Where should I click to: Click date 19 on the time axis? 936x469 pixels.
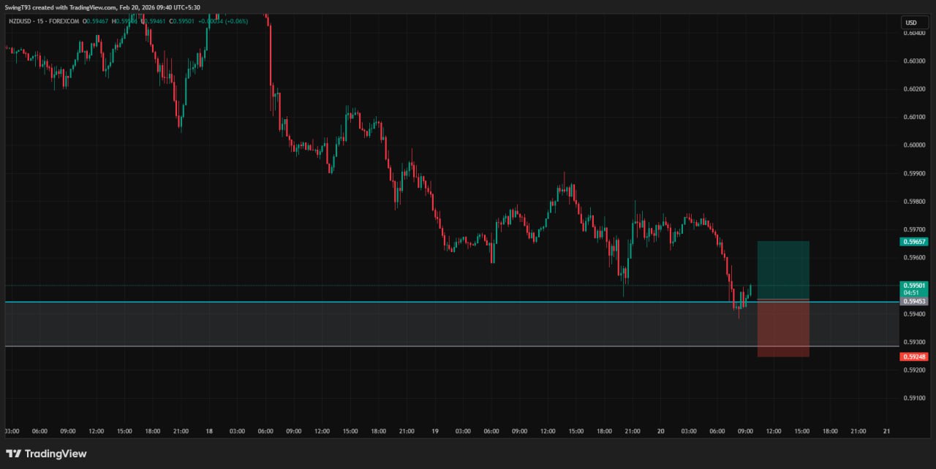(x=434, y=431)
